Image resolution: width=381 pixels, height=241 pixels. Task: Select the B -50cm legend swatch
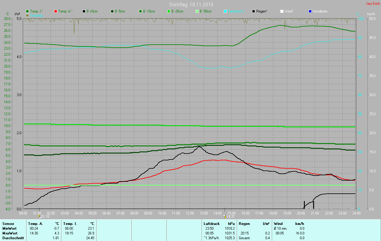pyautogui.click(x=197, y=11)
